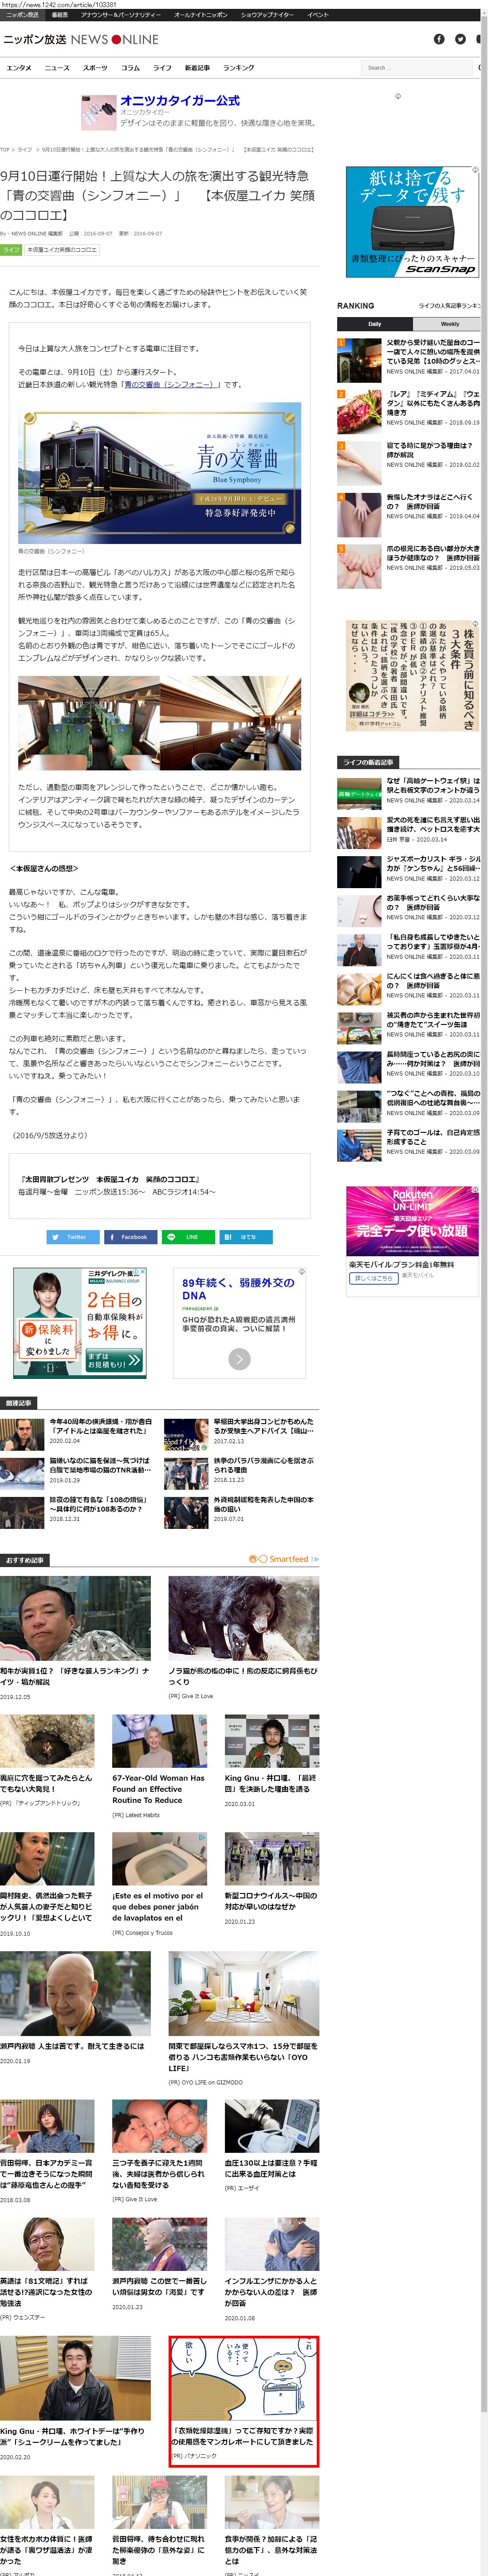Select the ニュース navigation item
488x2576 pixels.
tap(57, 68)
